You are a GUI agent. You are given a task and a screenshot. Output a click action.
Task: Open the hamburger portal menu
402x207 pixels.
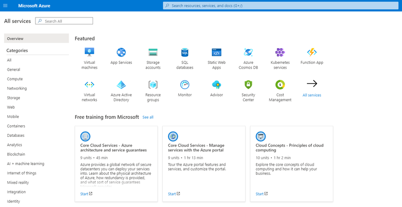click(5, 5)
